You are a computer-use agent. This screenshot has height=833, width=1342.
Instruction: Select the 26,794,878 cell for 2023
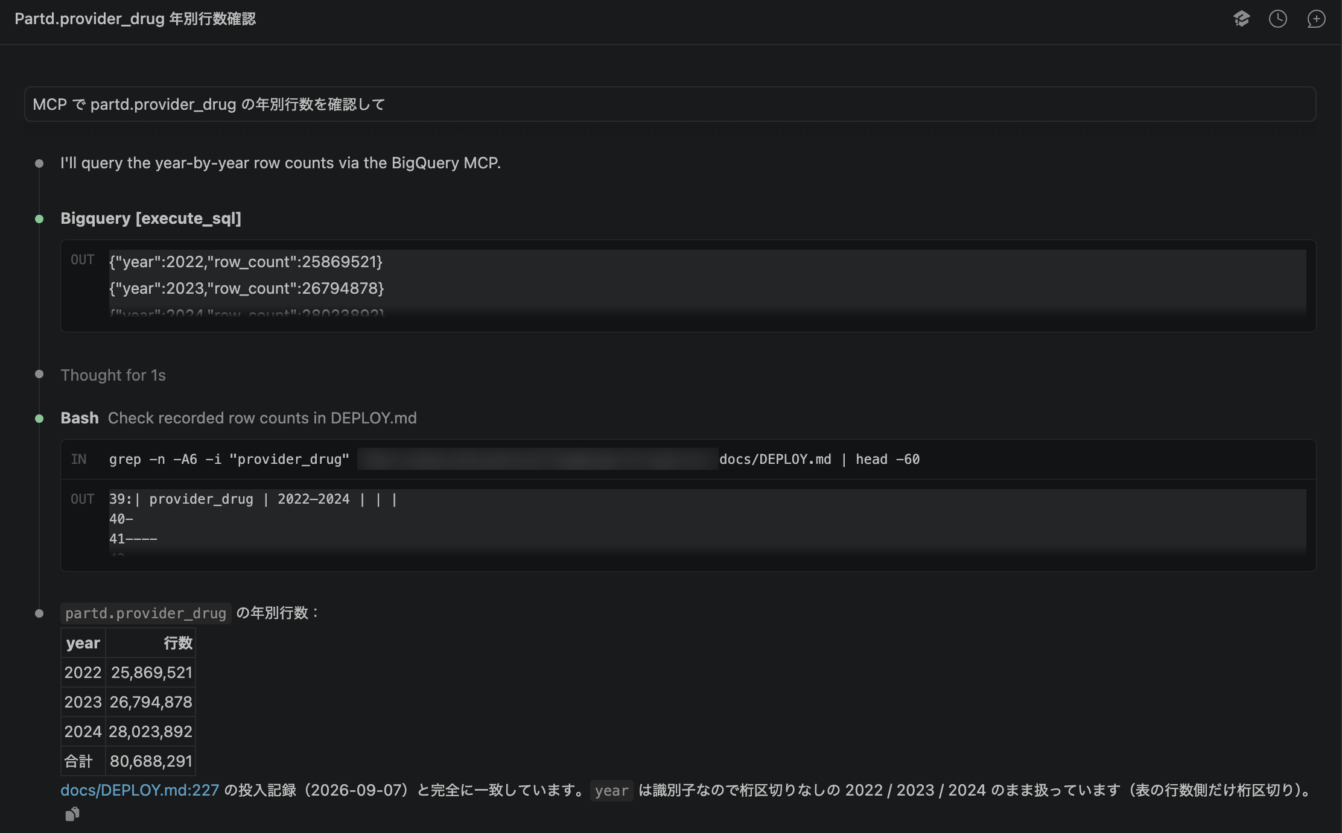151,702
